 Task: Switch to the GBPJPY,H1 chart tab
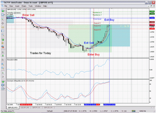coord(36,107)
